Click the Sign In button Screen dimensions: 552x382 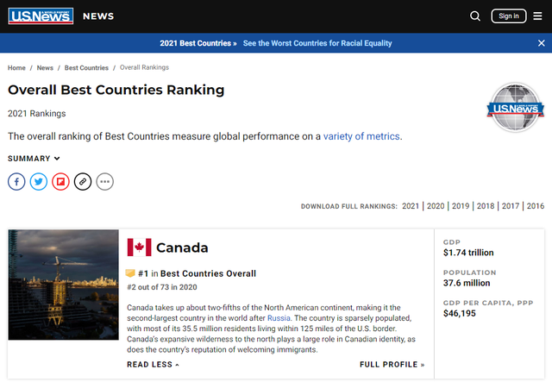tap(509, 16)
